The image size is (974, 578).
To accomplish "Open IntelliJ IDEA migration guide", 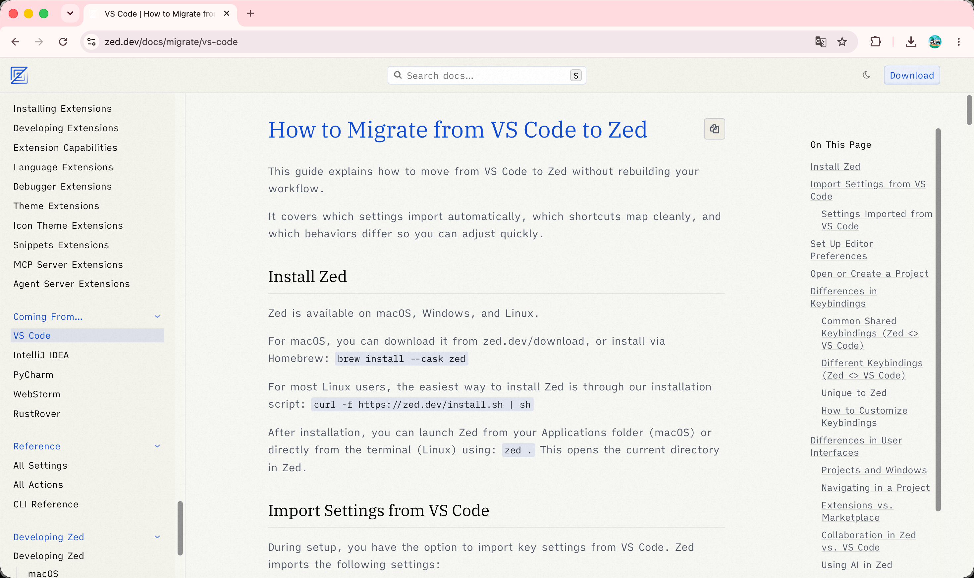I will coord(41,355).
